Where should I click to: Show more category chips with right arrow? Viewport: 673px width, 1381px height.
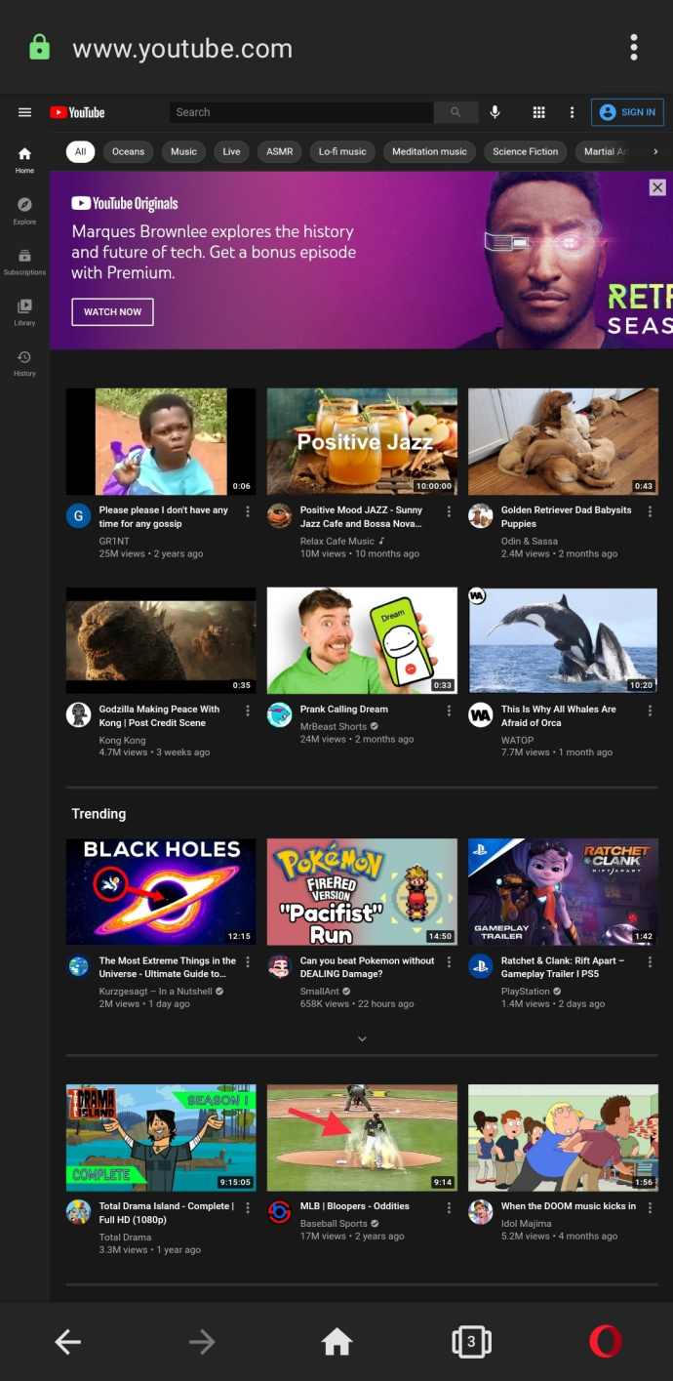[x=655, y=151]
